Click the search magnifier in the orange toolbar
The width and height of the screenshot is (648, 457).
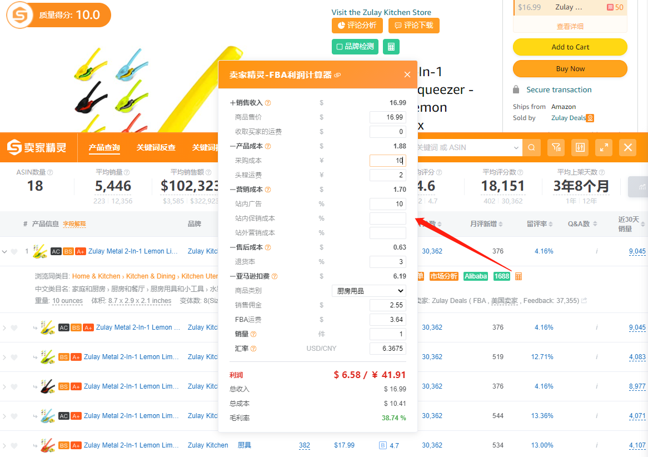click(531, 147)
